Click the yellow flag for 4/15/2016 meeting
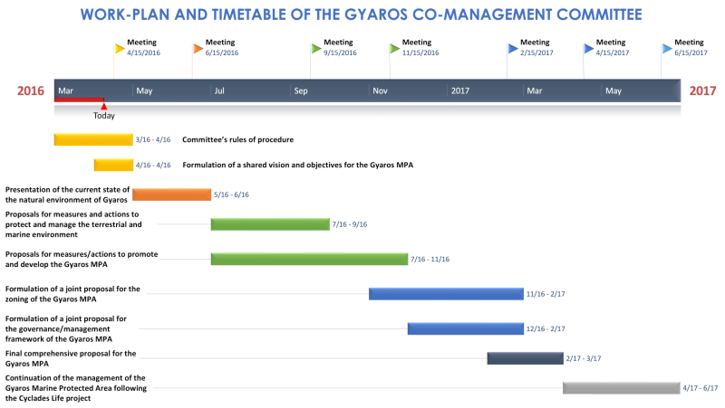725x408 pixels. [x=120, y=49]
